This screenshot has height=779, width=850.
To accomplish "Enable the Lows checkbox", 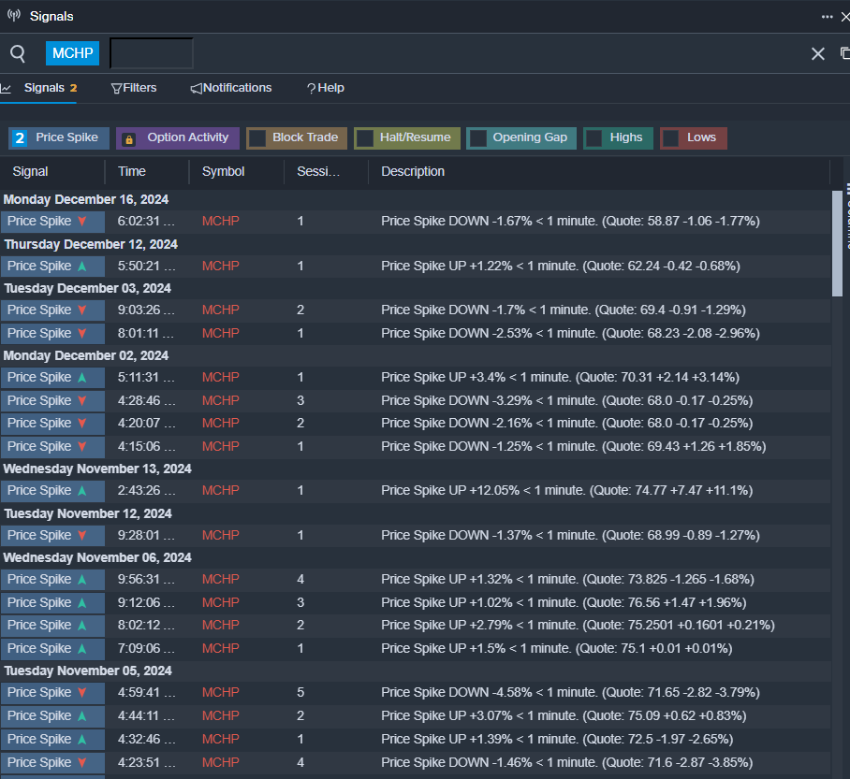I will (x=671, y=138).
